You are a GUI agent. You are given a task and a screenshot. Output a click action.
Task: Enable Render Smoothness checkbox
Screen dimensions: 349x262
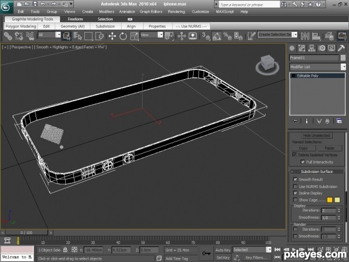pos(295,236)
